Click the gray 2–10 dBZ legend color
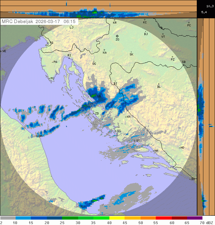 8,218
